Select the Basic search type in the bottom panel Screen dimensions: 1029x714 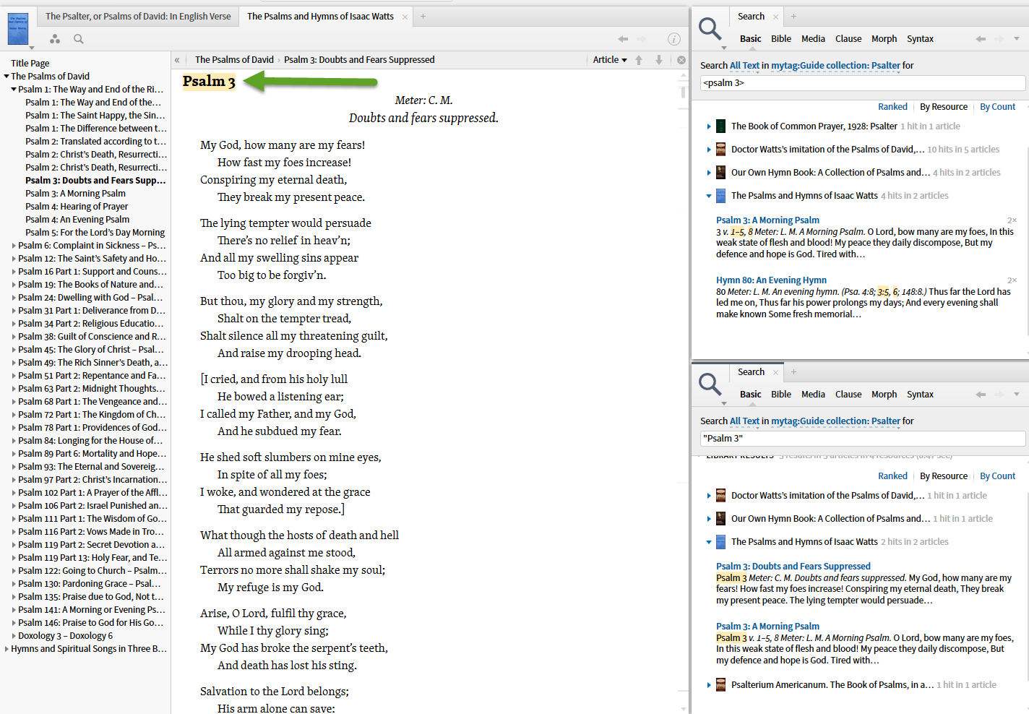pos(750,395)
